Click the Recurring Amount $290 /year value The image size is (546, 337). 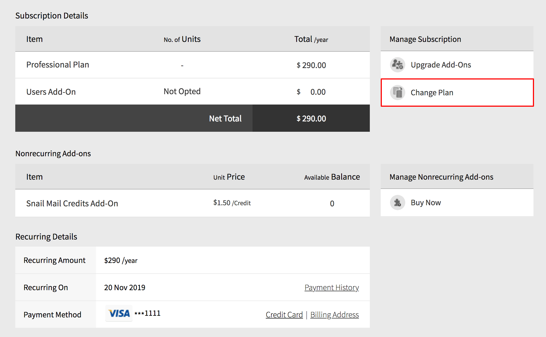point(121,261)
